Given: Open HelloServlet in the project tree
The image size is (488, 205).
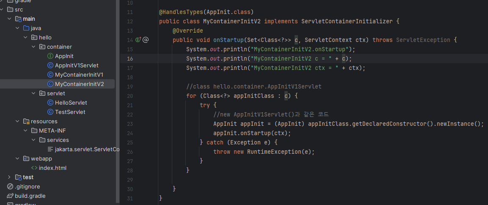Looking at the screenshot, I should [x=71, y=103].
